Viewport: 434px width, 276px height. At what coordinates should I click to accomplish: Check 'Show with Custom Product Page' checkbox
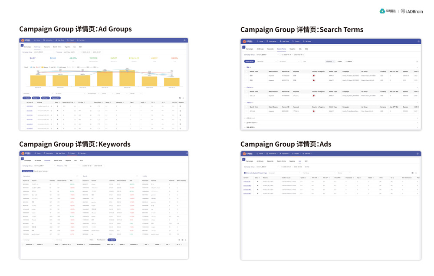245,173
